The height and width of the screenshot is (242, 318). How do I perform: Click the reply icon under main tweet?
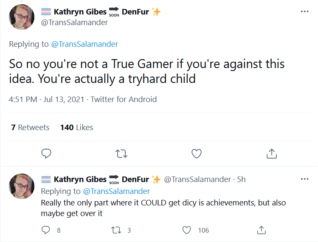pyautogui.click(x=46, y=154)
